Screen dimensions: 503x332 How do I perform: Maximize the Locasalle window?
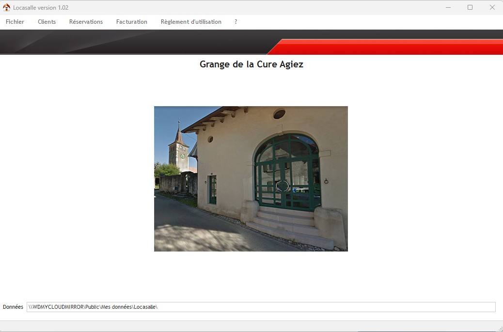pyautogui.click(x=470, y=8)
